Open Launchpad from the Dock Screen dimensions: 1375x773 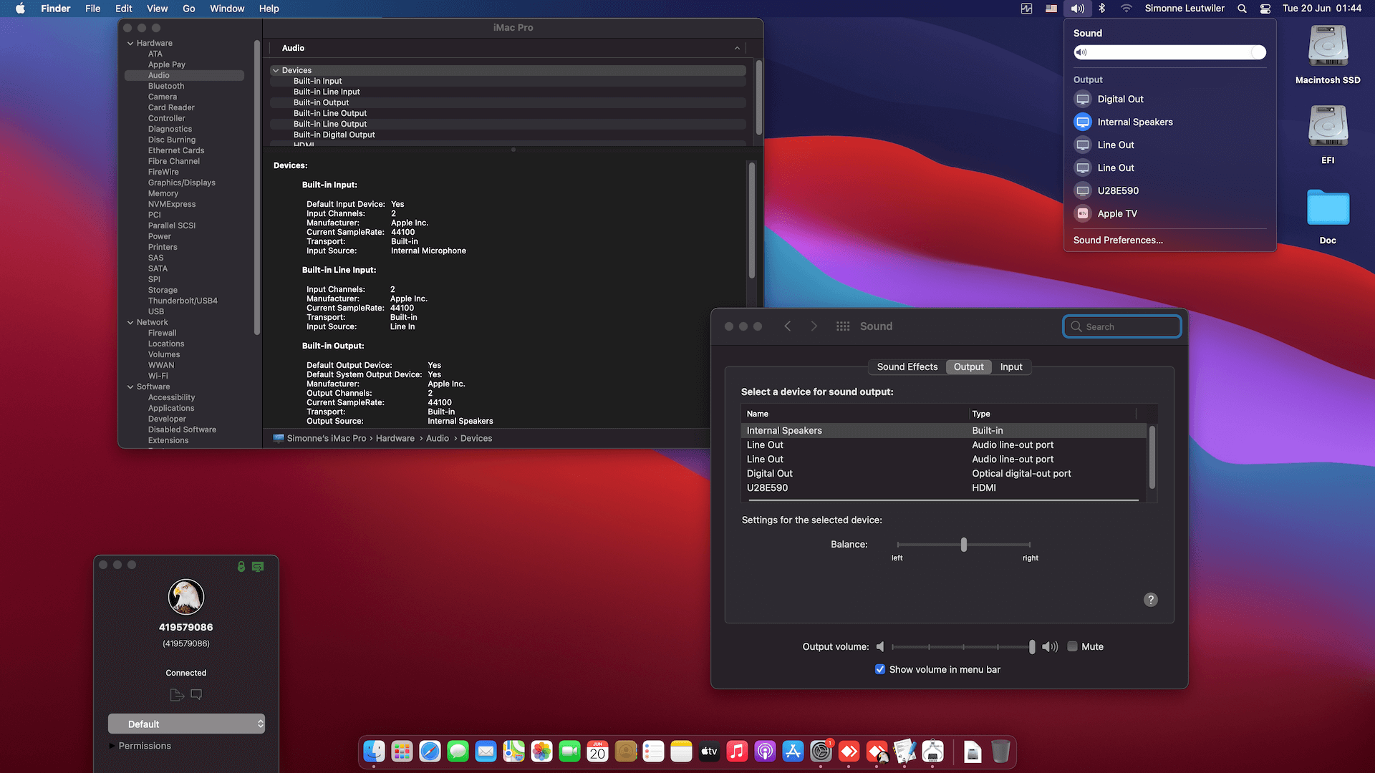402,752
